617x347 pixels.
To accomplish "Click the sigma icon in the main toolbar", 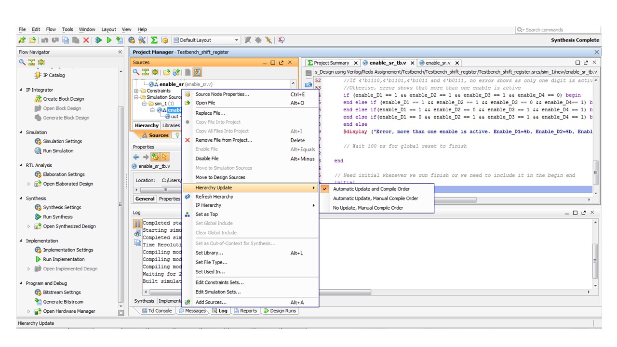I will (x=154, y=40).
